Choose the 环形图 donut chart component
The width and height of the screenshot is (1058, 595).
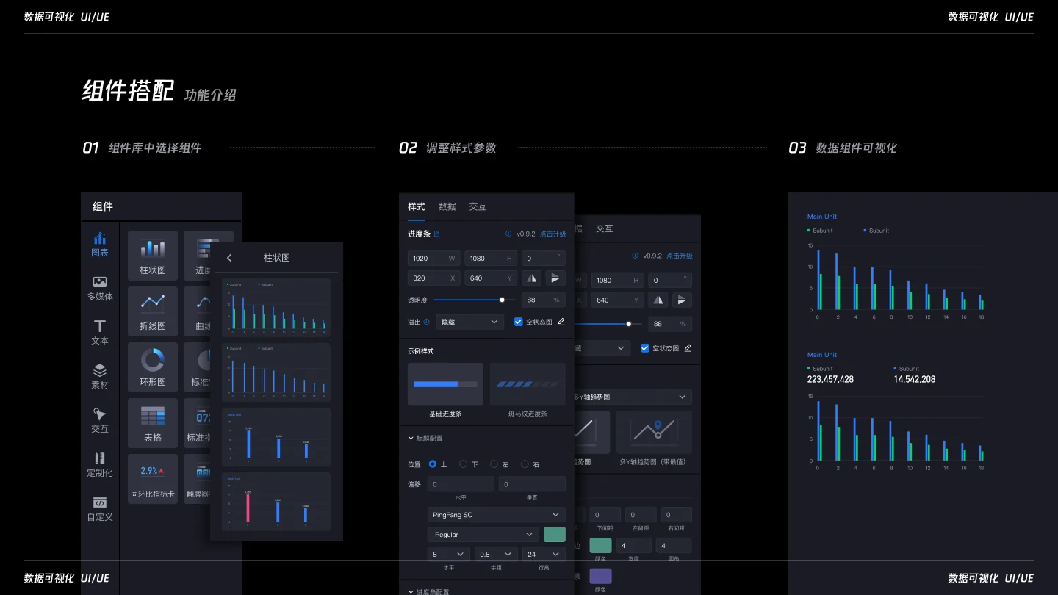point(153,367)
